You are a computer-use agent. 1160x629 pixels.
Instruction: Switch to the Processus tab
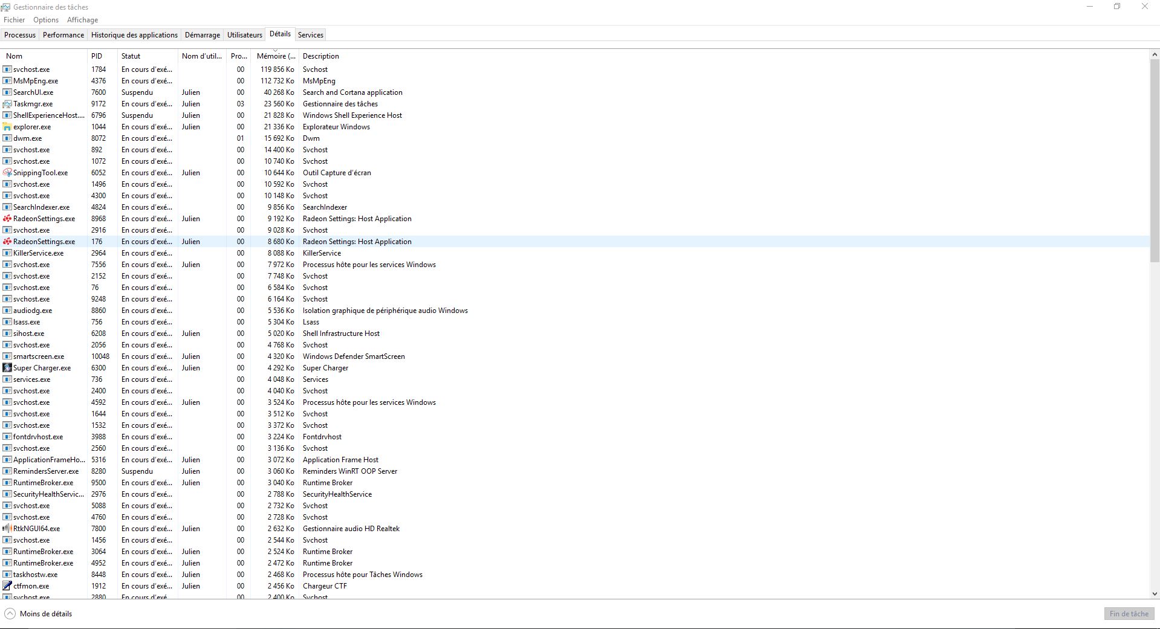coord(20,35)
